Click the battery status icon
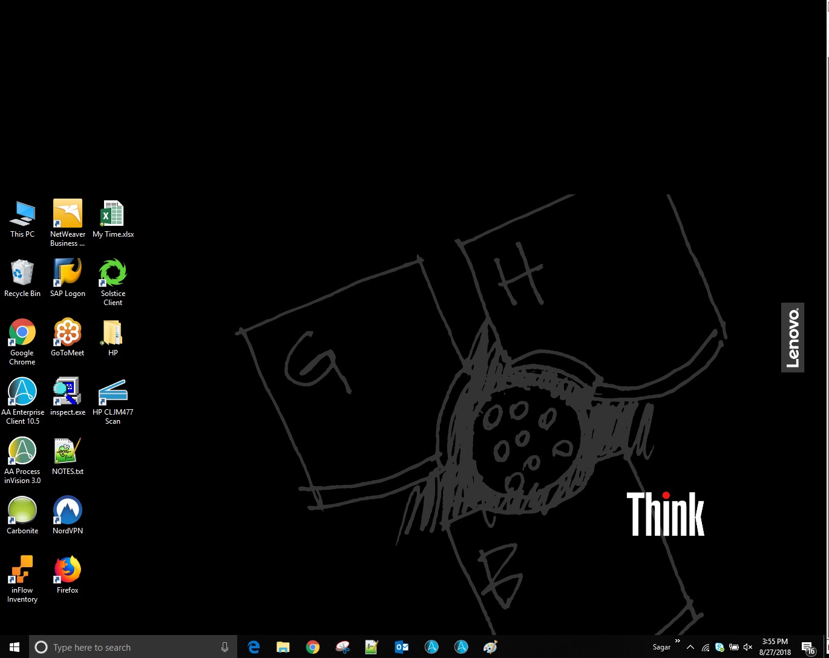829x658 pixels. [x=733, y=647]
